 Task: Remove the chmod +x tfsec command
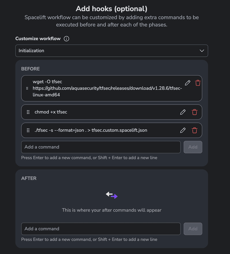tap(194, 112)
